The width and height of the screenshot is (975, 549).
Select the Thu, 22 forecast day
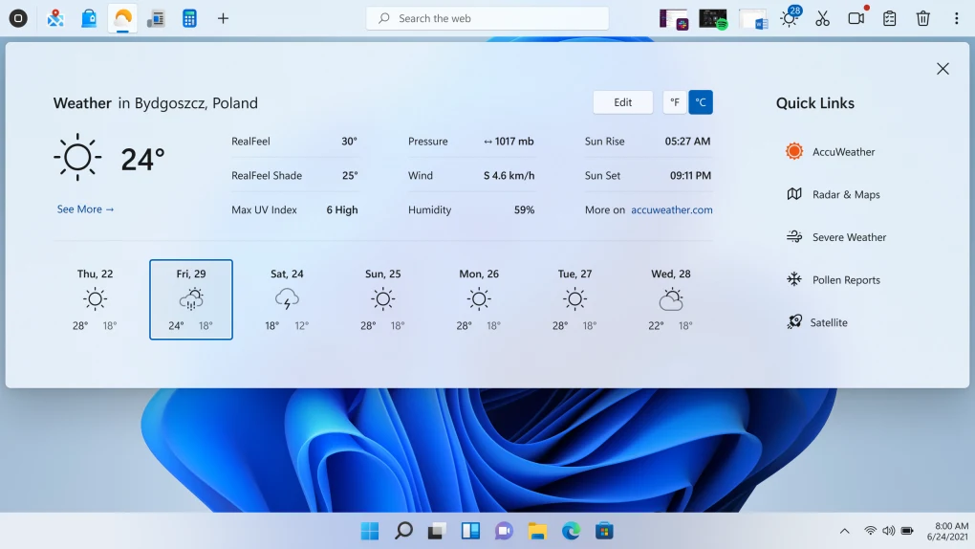(96, 299)
